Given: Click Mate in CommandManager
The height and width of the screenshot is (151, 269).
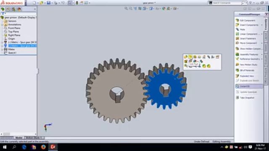Looking at the screenshot, I should [240, 29].
